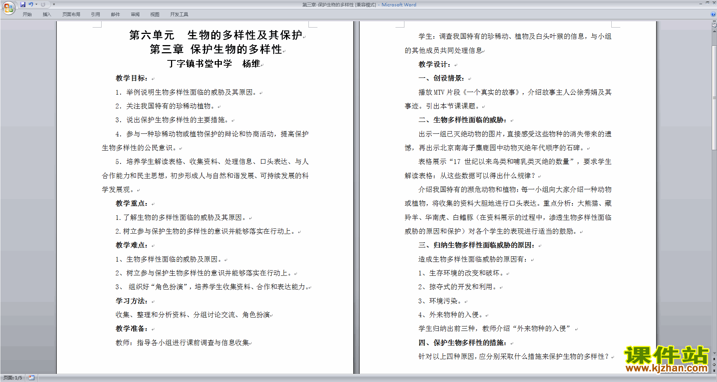Click the heading 三、归纳生物多样性面临威胁的原因：
The image size is (717, 382).
(x=477, y=245)
